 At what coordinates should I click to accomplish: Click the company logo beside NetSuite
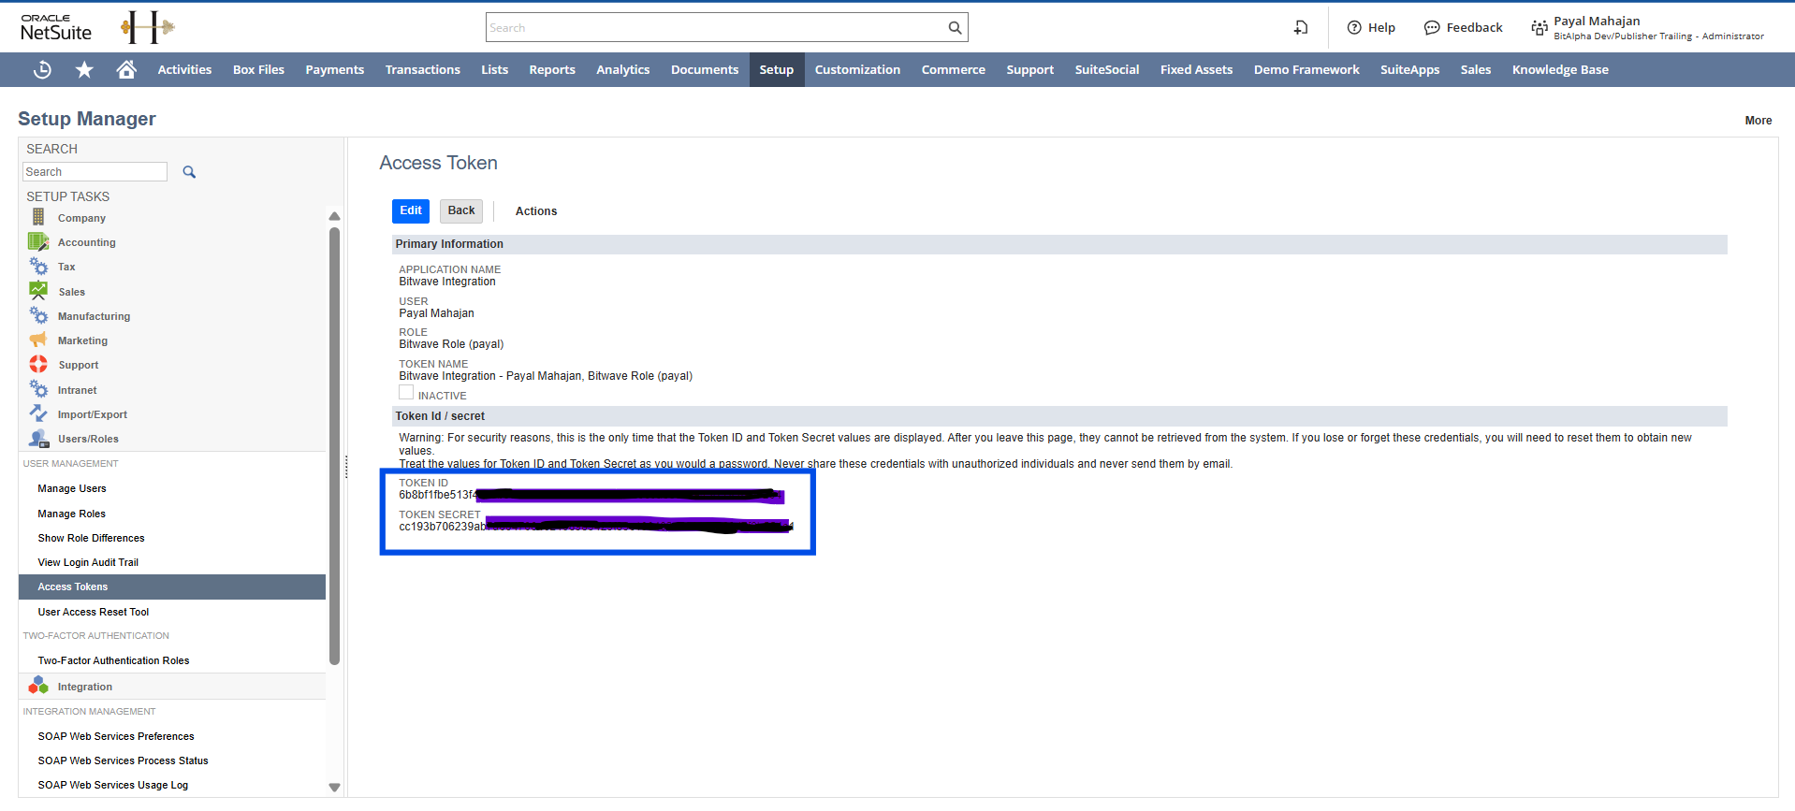pyautogui.click(x=147, y=28)
